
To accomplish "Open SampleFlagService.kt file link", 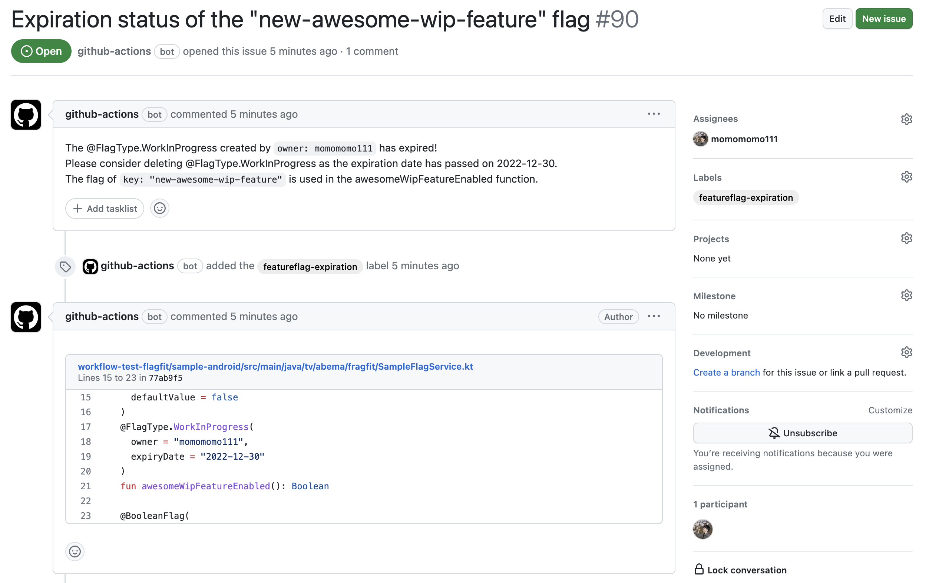I will [275, 366].
